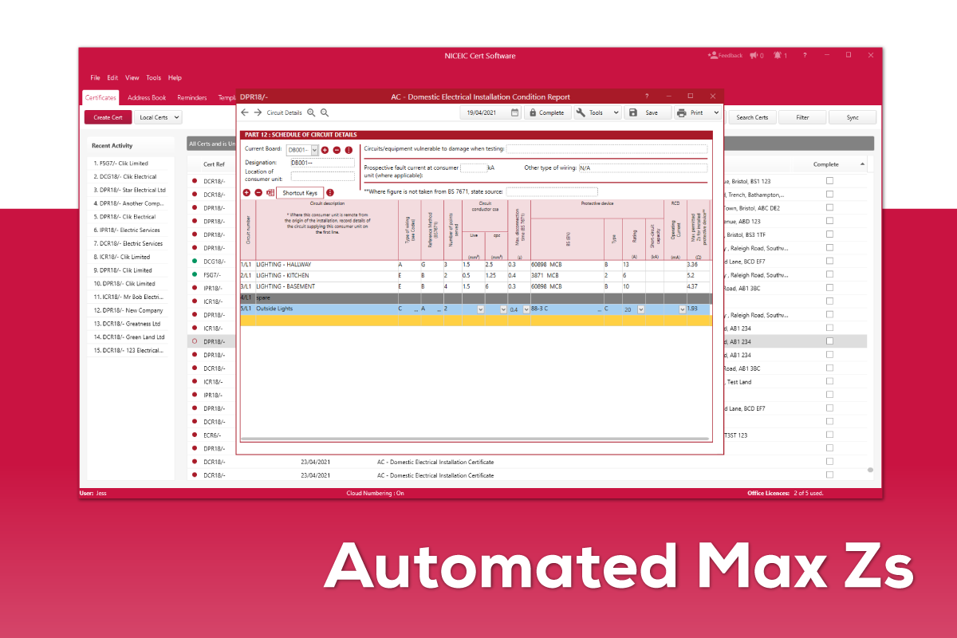Screen dimensions: 957x638
Task: Remove a circuit using the minus icon
Action: (x=258, y=192)
